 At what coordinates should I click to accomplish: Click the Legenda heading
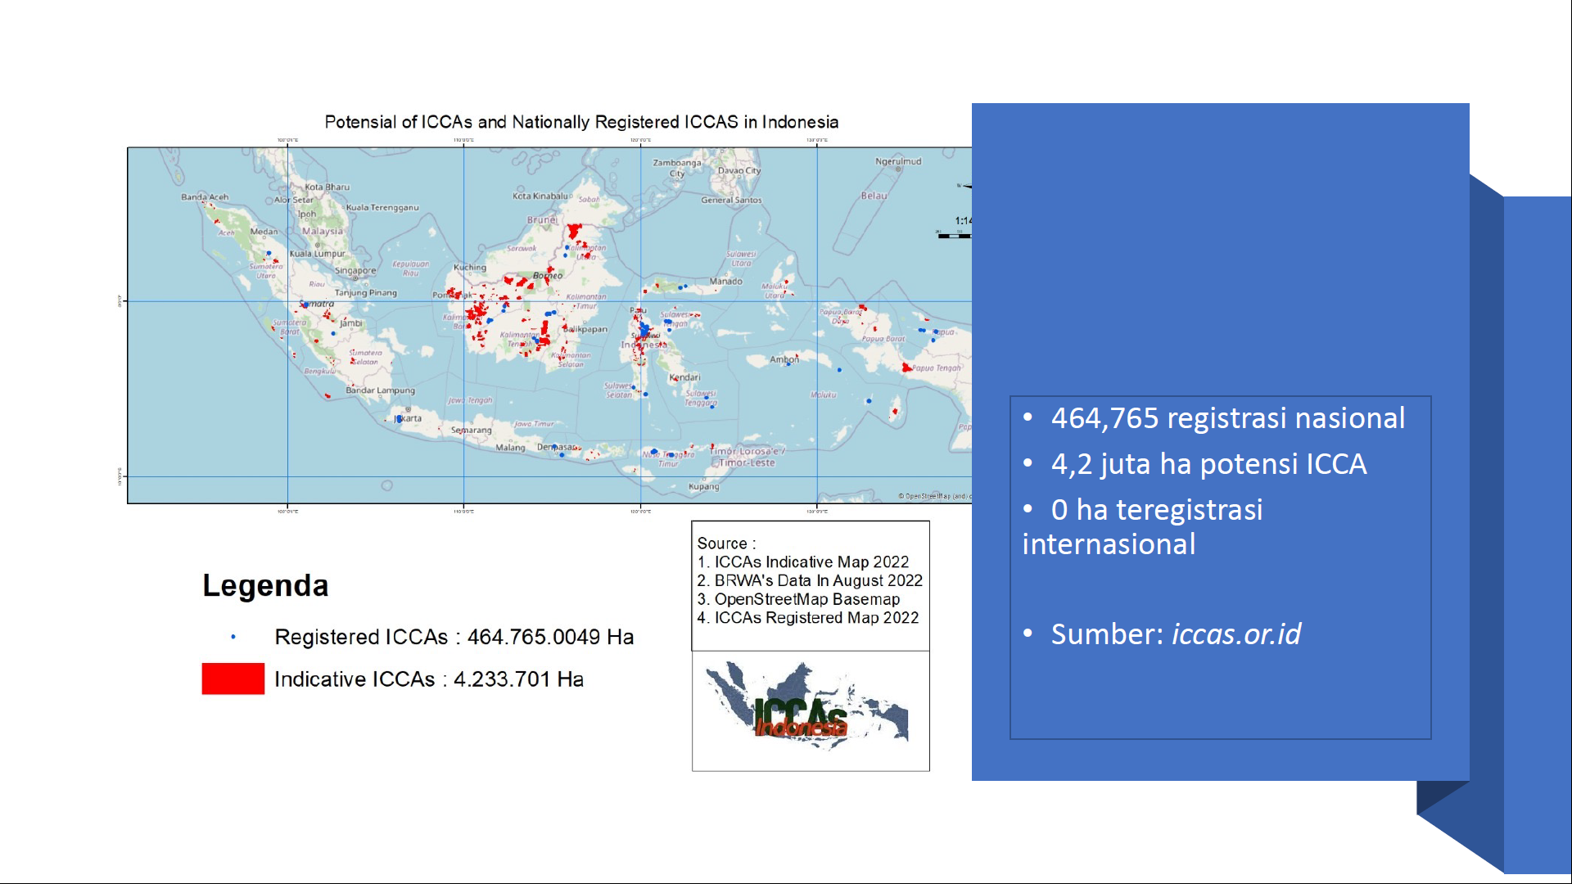[265, 585]
